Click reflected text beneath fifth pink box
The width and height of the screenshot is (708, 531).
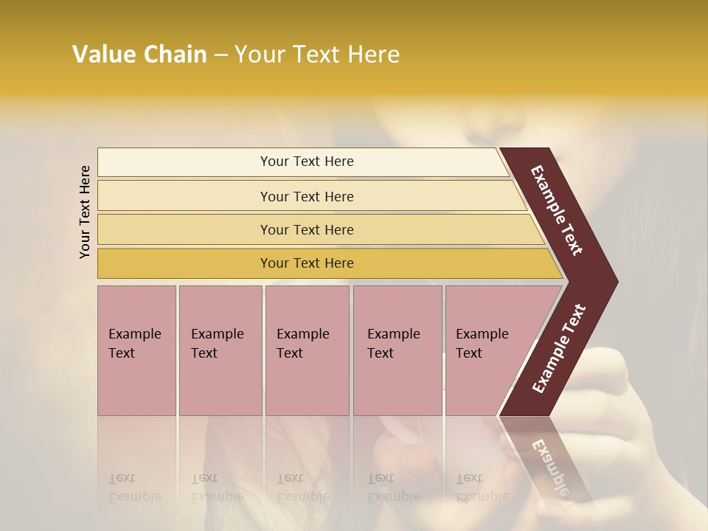click(x=482, y=488)
